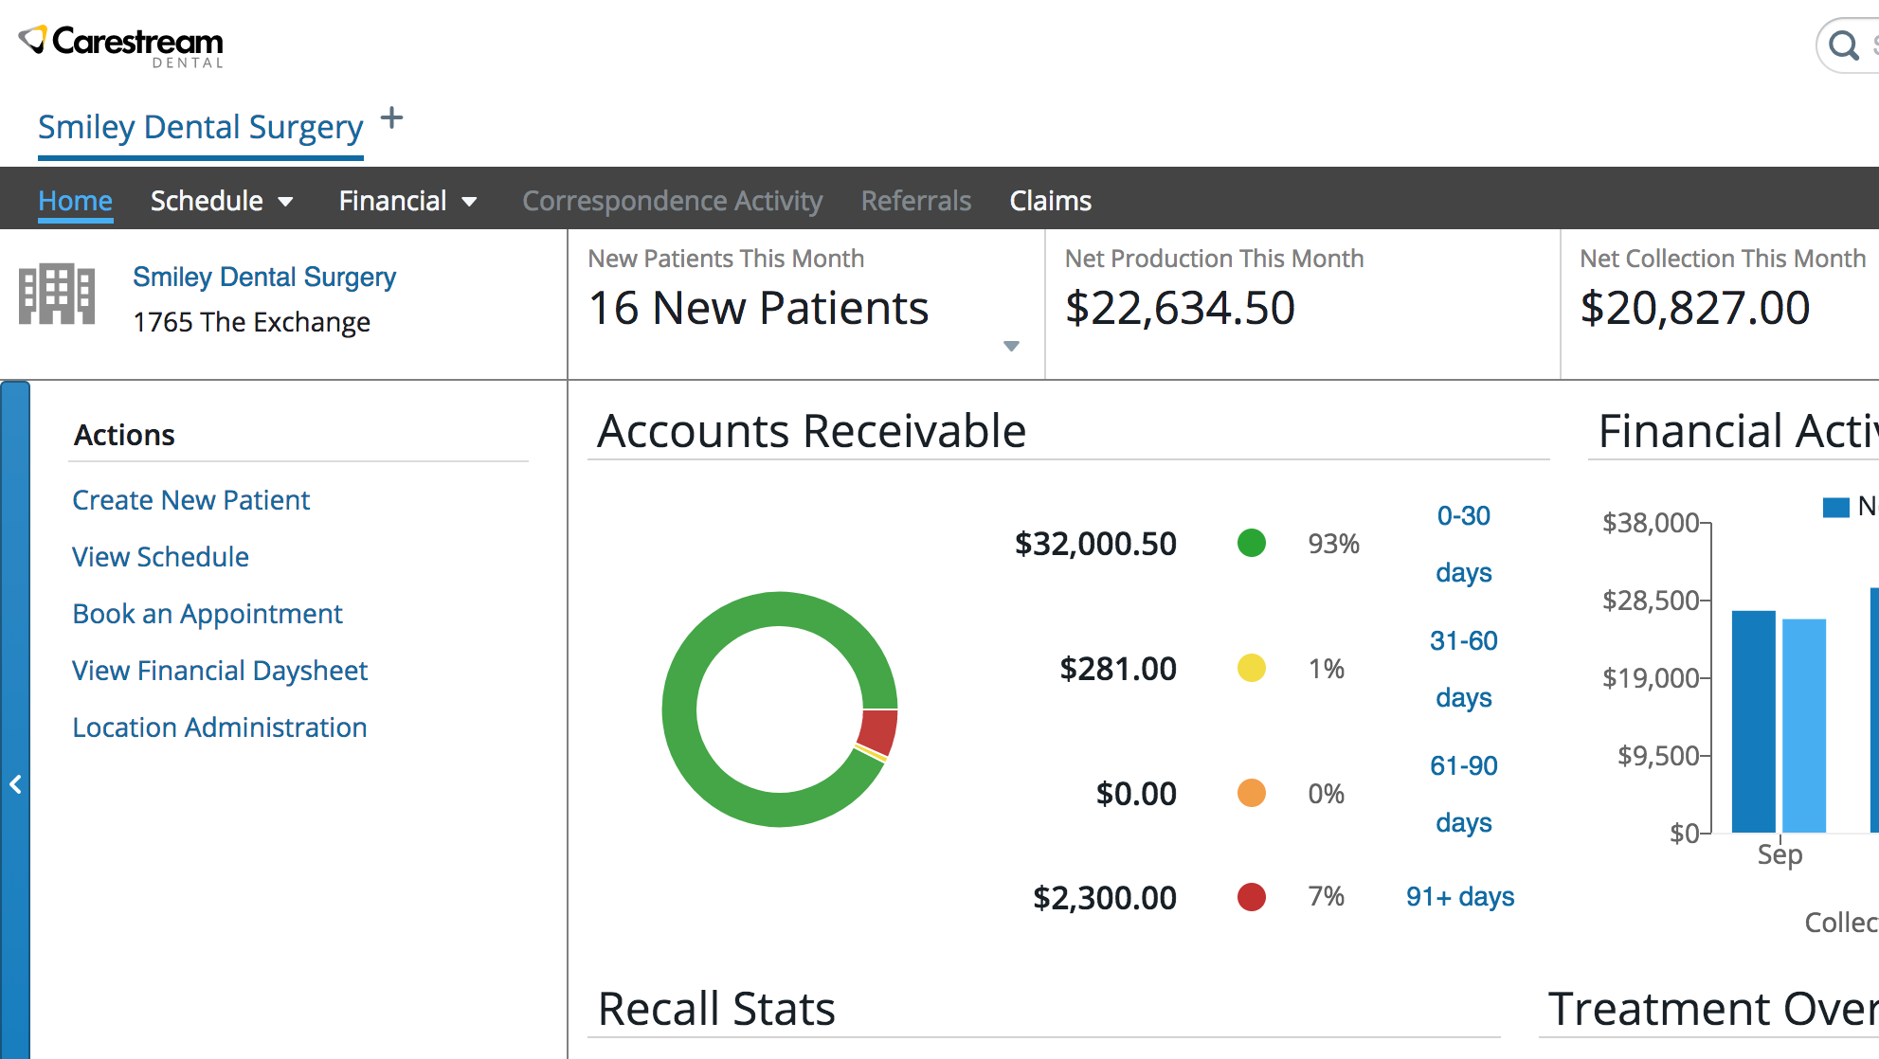Click the $2,300.00 receivable amount
The image size is (1879, 1059).
tap(1105, 897)
